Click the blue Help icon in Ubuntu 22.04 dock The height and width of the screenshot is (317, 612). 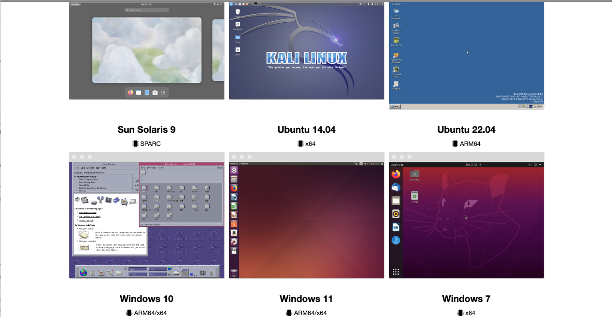[x=396, y=240]
